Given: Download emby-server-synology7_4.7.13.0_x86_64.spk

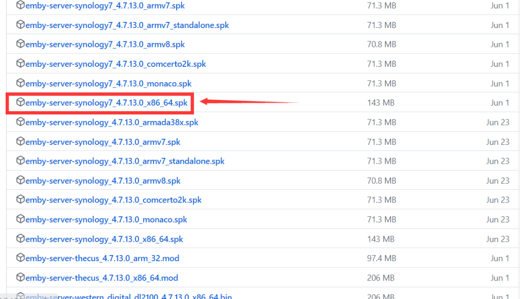Looking at the screenshot, I should click(x=106, y=103).
